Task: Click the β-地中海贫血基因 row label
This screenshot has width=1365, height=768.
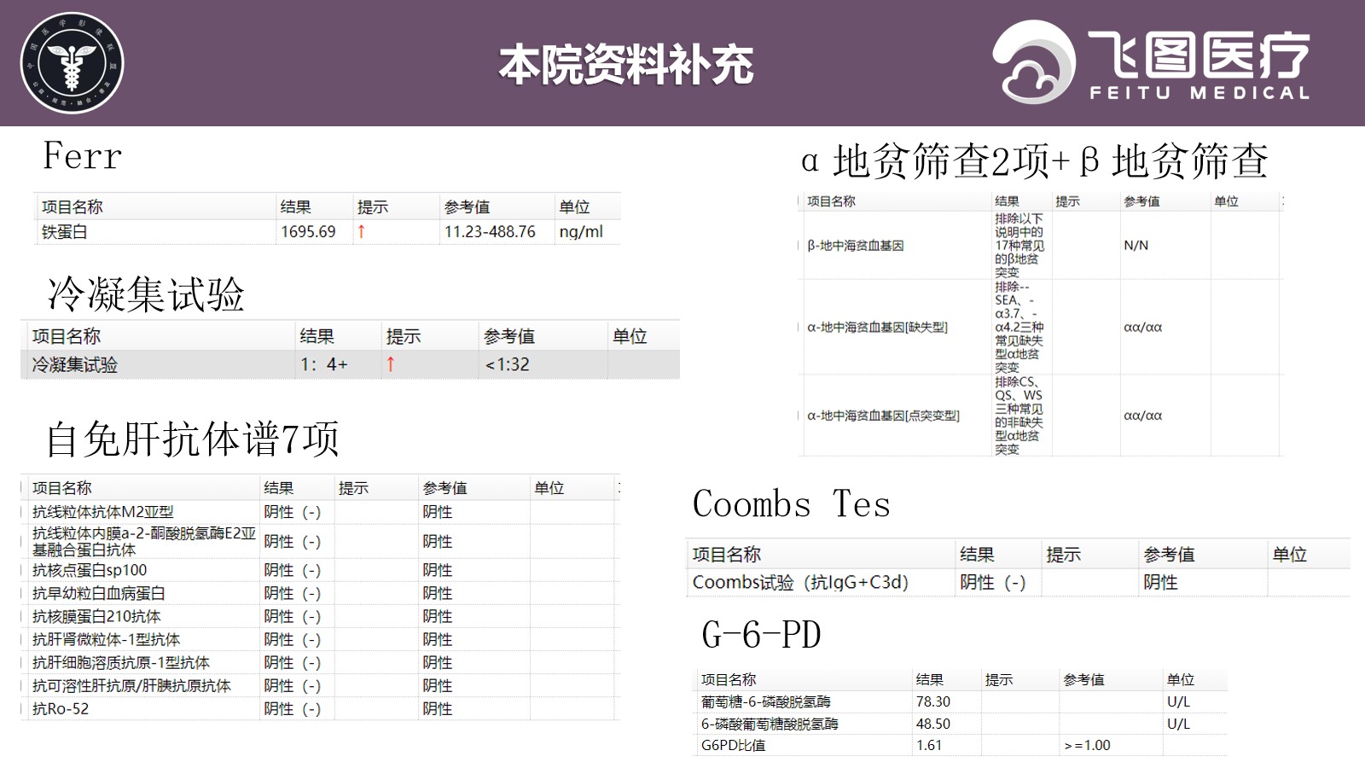Action: [x=855, y=246]
